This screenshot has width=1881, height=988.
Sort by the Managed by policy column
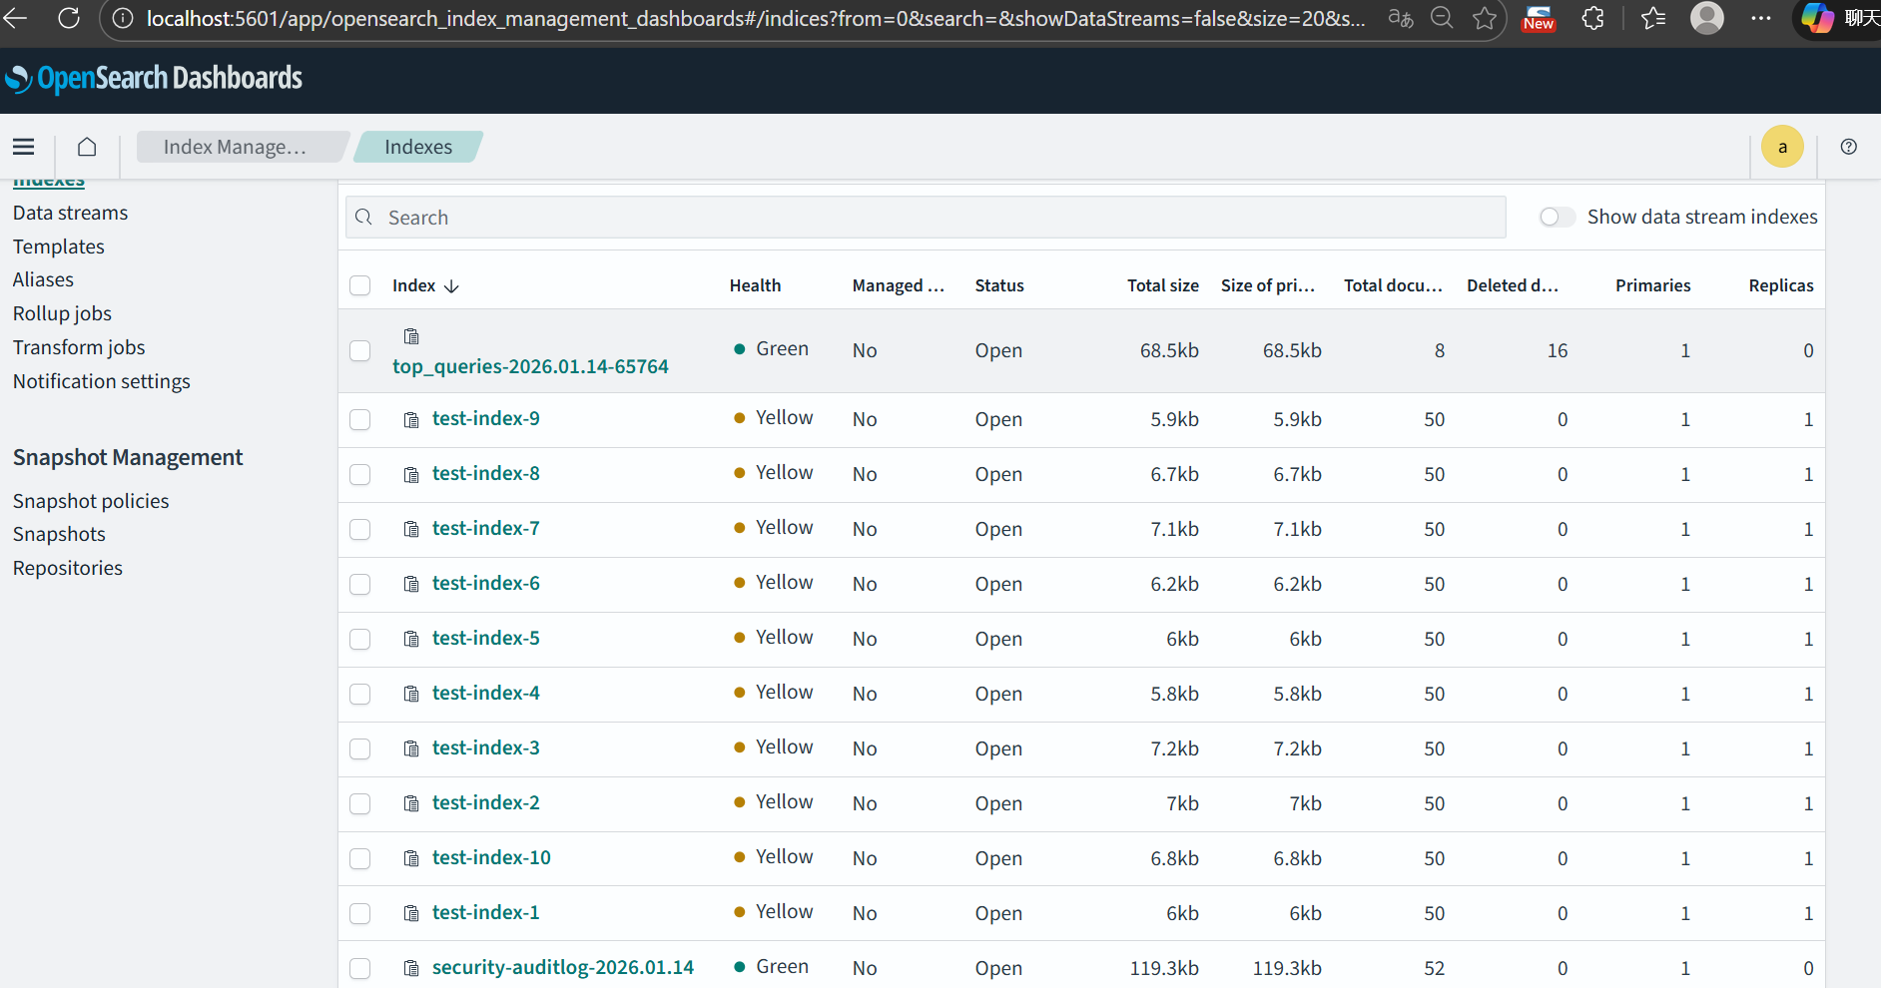pyautogui.click(x=898, y=285)
